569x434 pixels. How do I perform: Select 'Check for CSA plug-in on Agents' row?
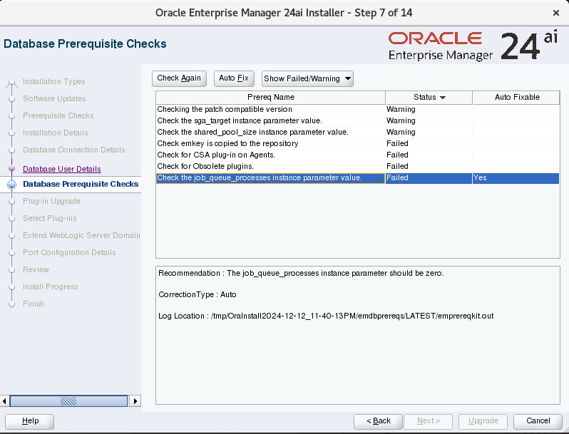click(357, 155)
